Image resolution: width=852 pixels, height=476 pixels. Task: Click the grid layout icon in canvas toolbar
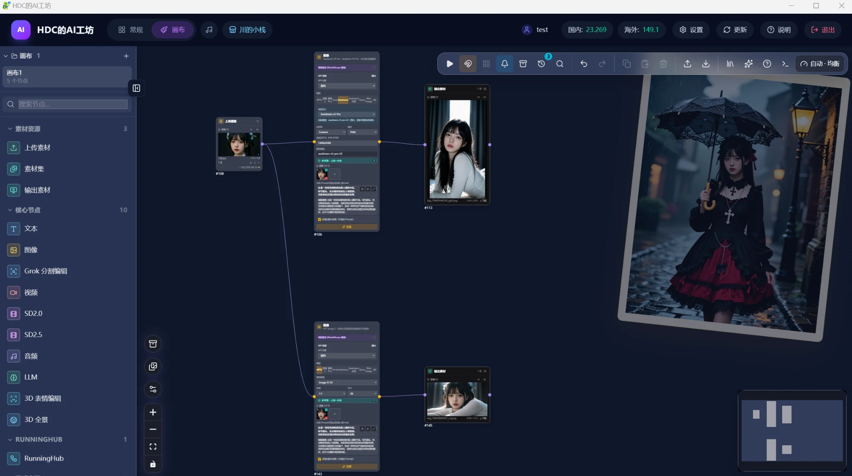[x=486, y=64]
